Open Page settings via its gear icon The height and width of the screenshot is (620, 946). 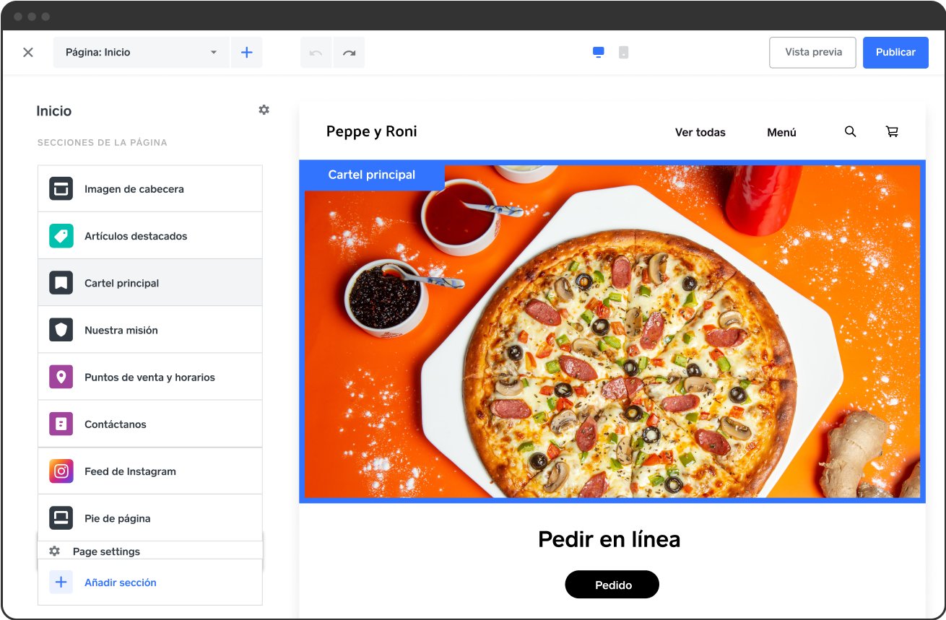[54, 551]
